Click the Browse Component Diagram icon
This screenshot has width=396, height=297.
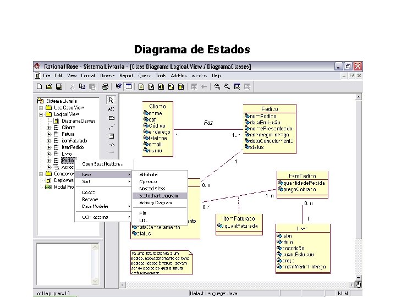(x=161, y=87)
